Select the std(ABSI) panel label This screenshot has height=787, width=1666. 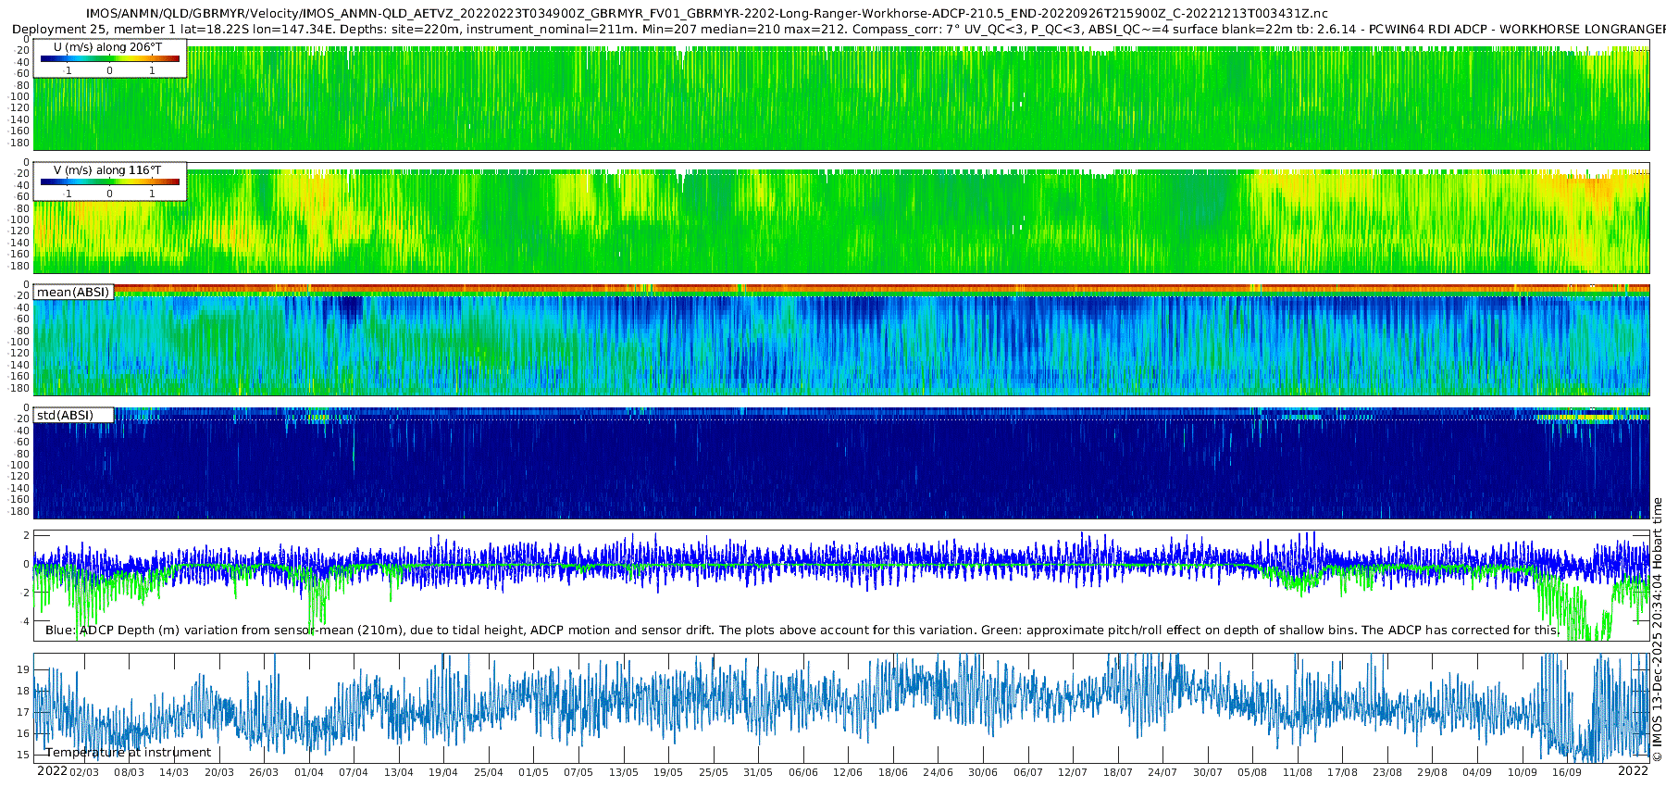pos(73,415)
